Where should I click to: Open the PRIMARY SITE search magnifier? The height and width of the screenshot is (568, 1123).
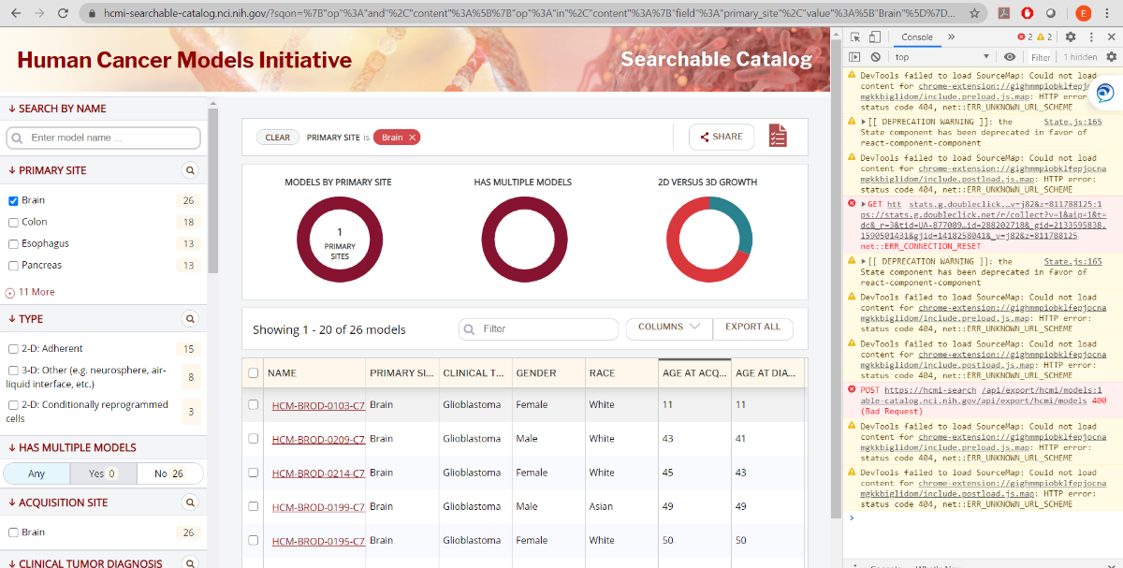coord(190,170)
